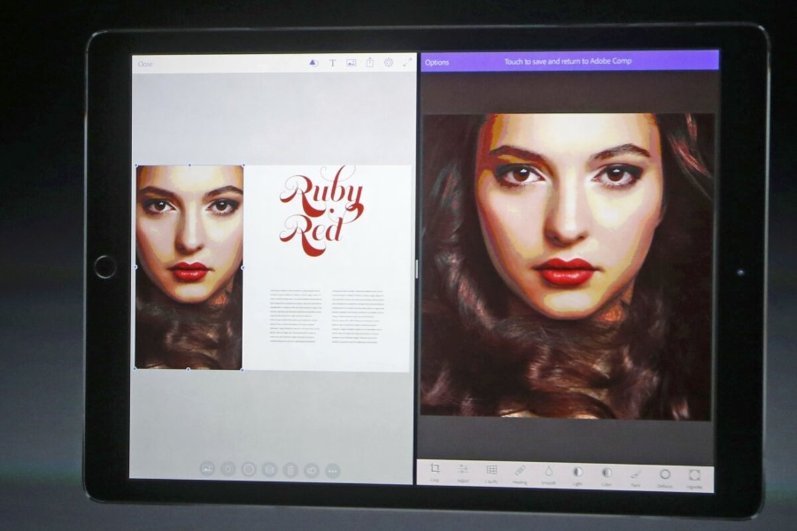Screen dimensions: 797x531
Task: Select the Text tool in Adobe Comp
Action: tap(333, 63)
